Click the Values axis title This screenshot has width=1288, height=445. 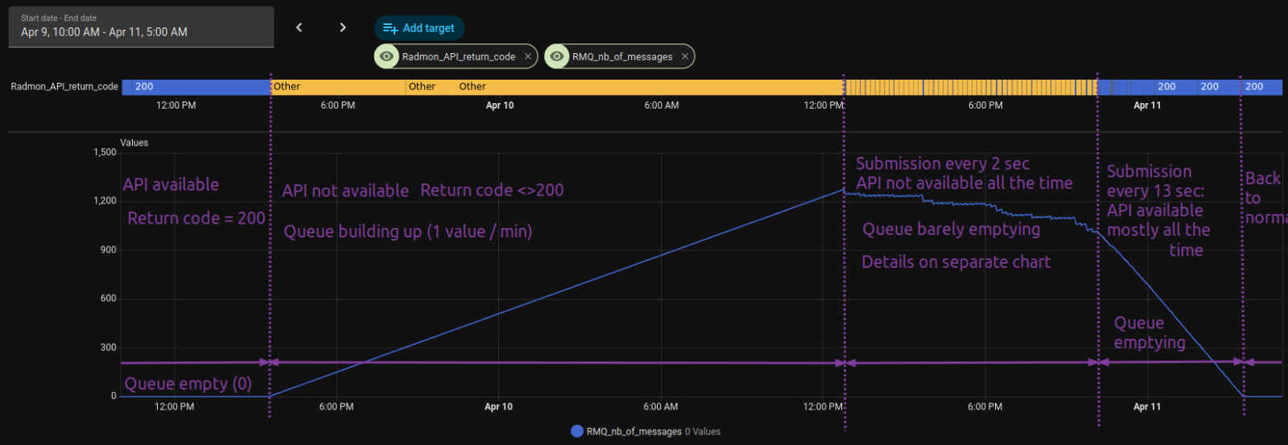[x=134, y=143]
